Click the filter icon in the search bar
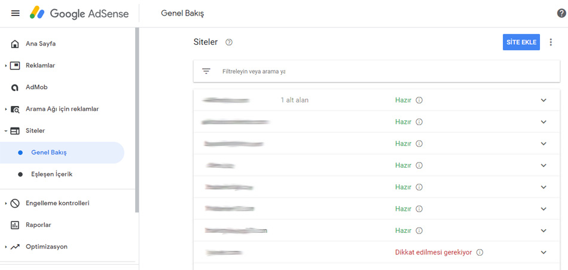This screenshot has width=568, height=270. [206, 71]
